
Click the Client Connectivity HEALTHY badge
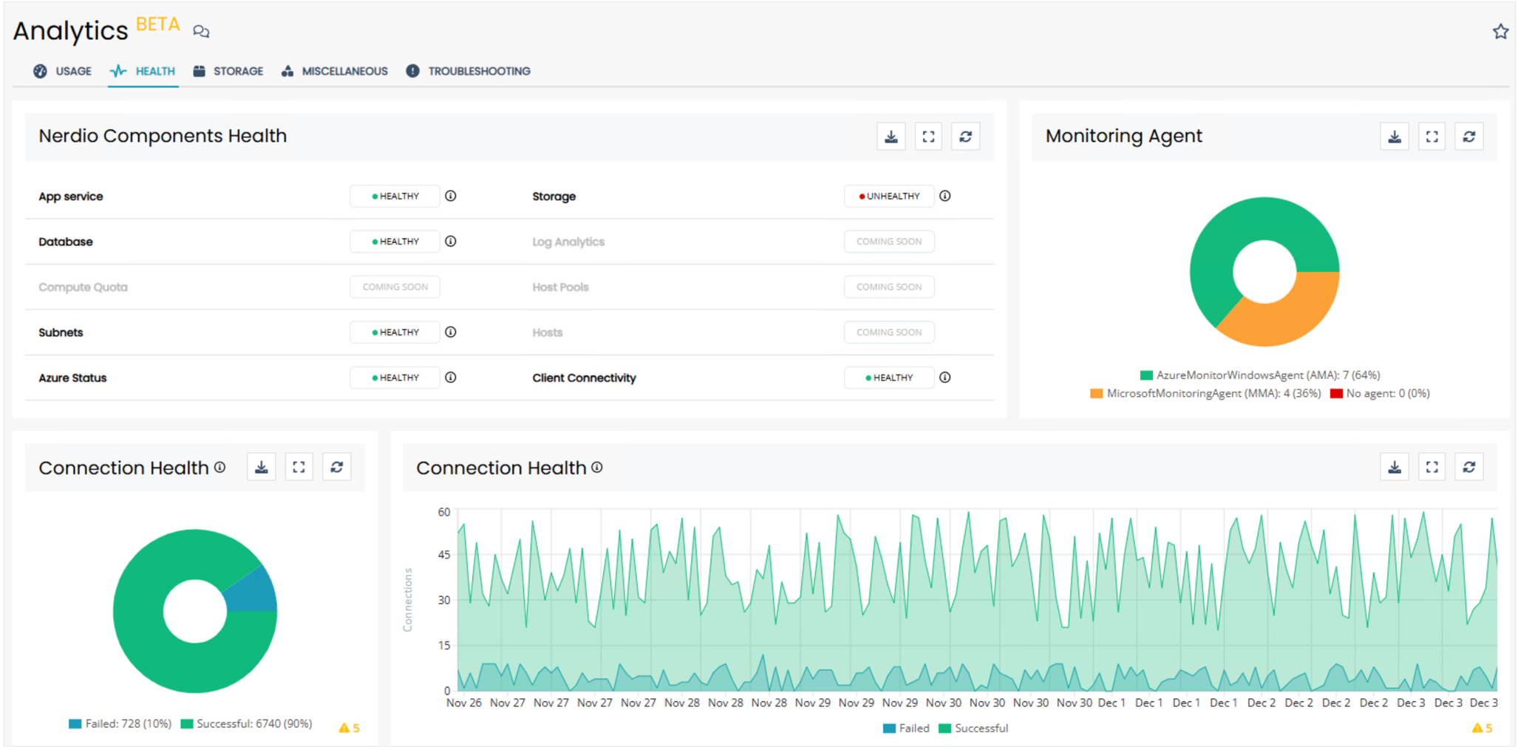[x=889, y=378]
